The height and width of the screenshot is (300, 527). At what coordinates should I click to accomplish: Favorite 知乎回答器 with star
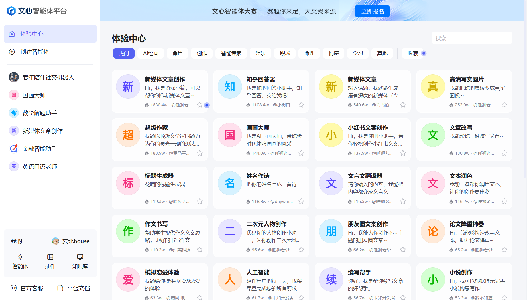tap(301, 105)
